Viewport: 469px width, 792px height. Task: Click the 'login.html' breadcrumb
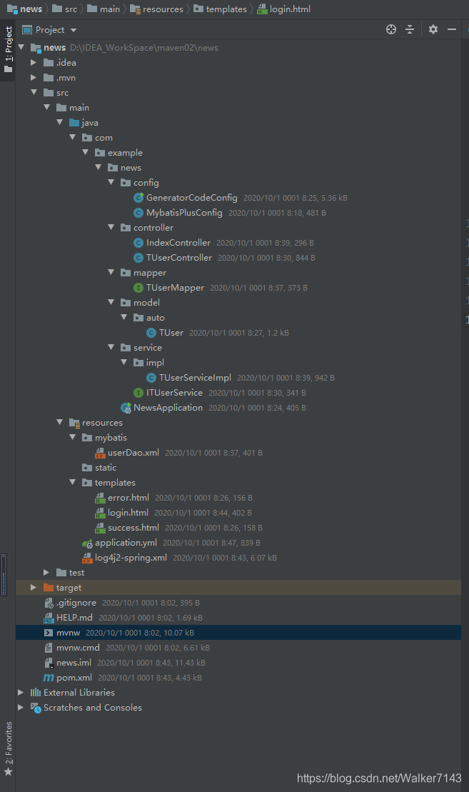click(283, 9)
